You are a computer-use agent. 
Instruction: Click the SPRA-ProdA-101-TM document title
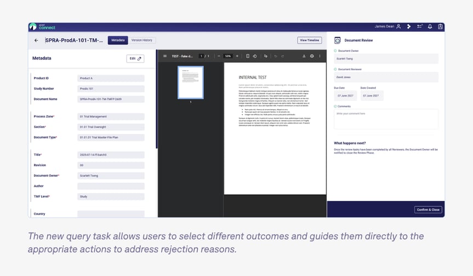(74, 40)
